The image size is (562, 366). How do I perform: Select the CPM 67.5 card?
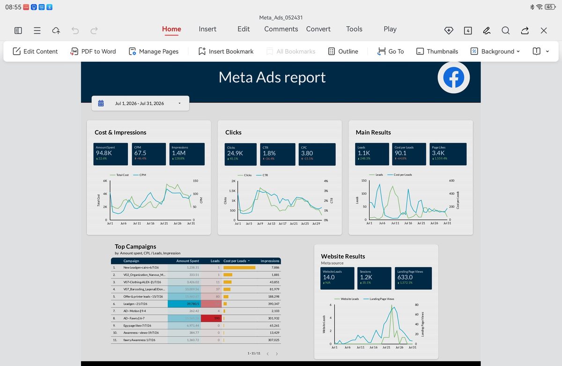click(148, 154)
